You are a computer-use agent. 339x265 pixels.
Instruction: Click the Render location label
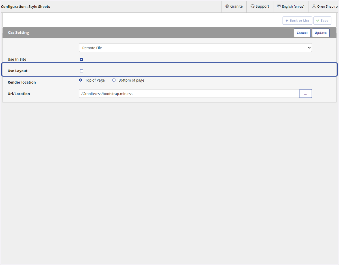point(22,82)
